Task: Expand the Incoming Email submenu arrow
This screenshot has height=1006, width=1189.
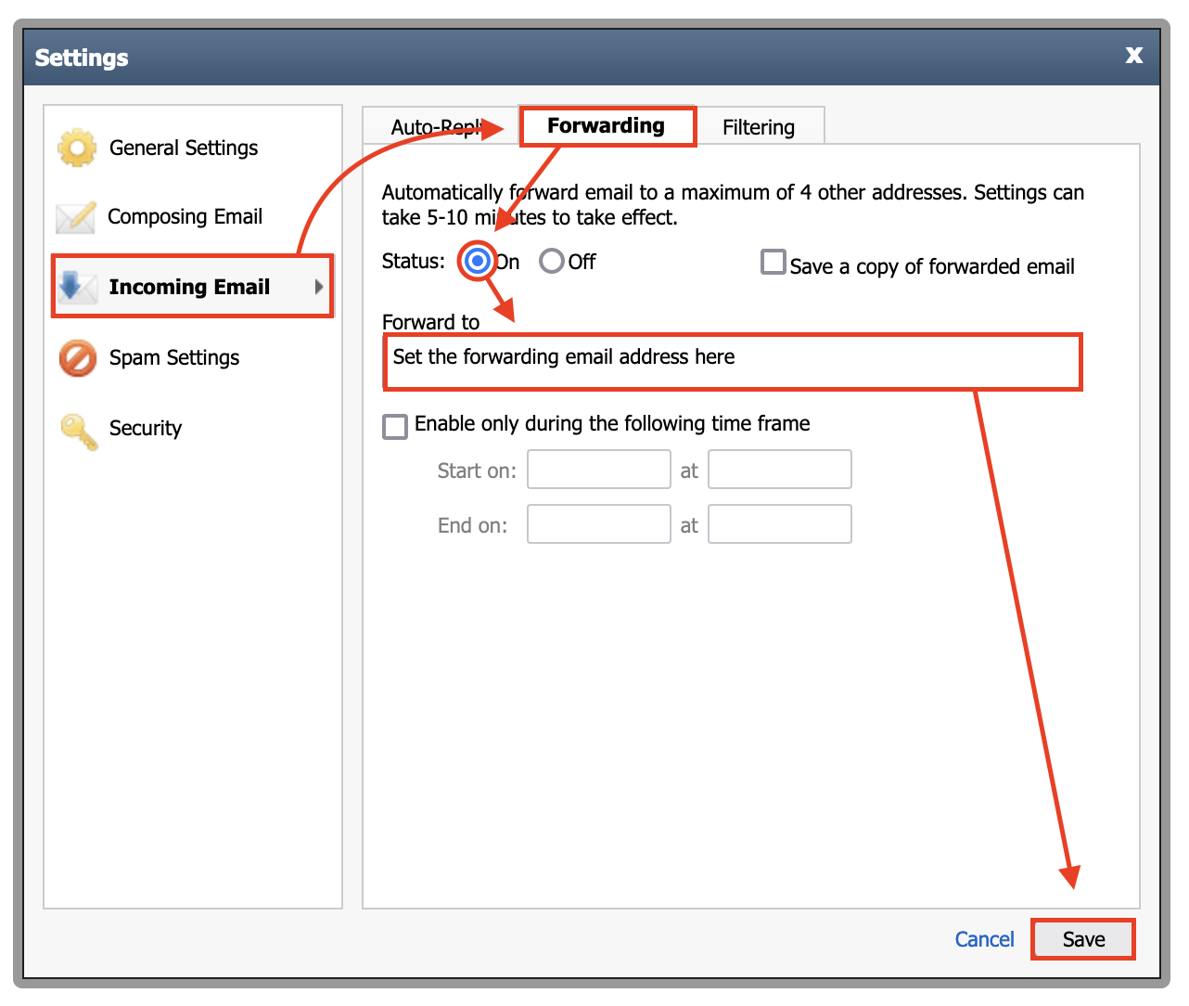Action: (x=319, y=287)
